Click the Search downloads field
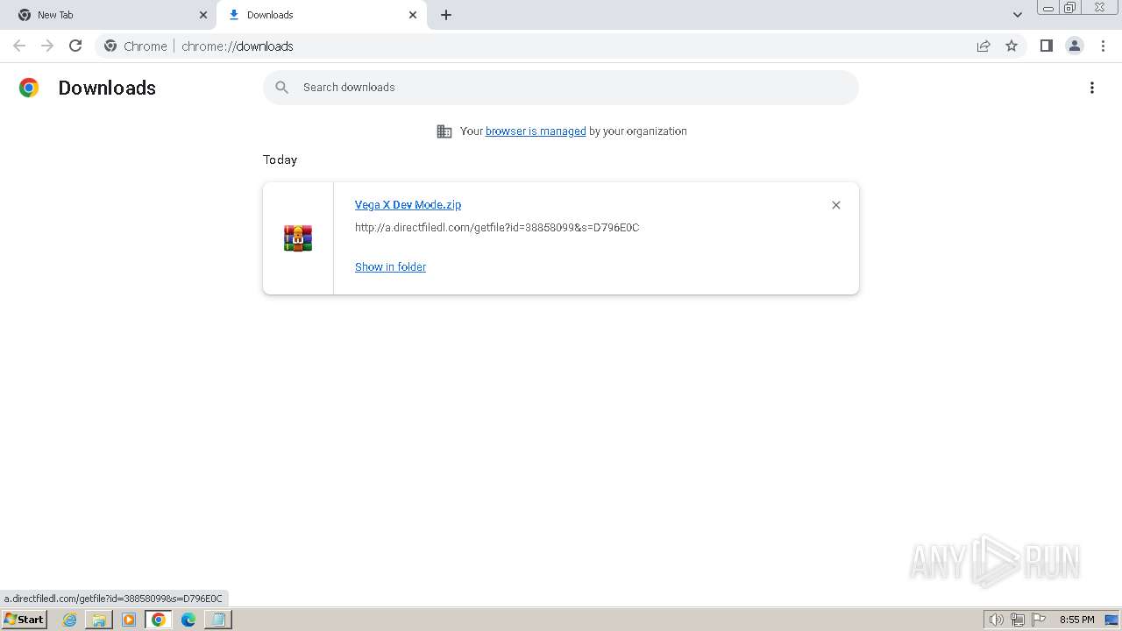This screenshot has width=1122, height=631. [x=561, y=88]
